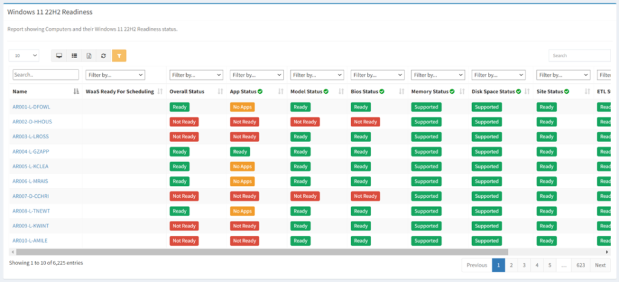Click the list view icon in toolbar

74,56
